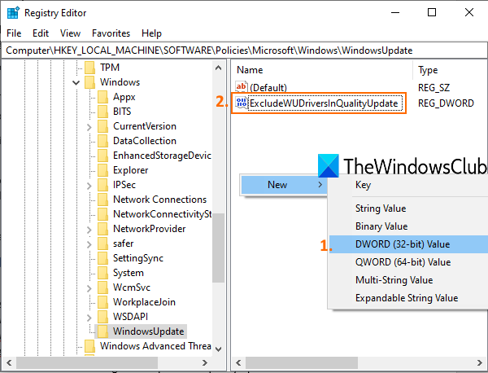
Task: Select the WindowsUpdate key label
Action: point(149,331)
